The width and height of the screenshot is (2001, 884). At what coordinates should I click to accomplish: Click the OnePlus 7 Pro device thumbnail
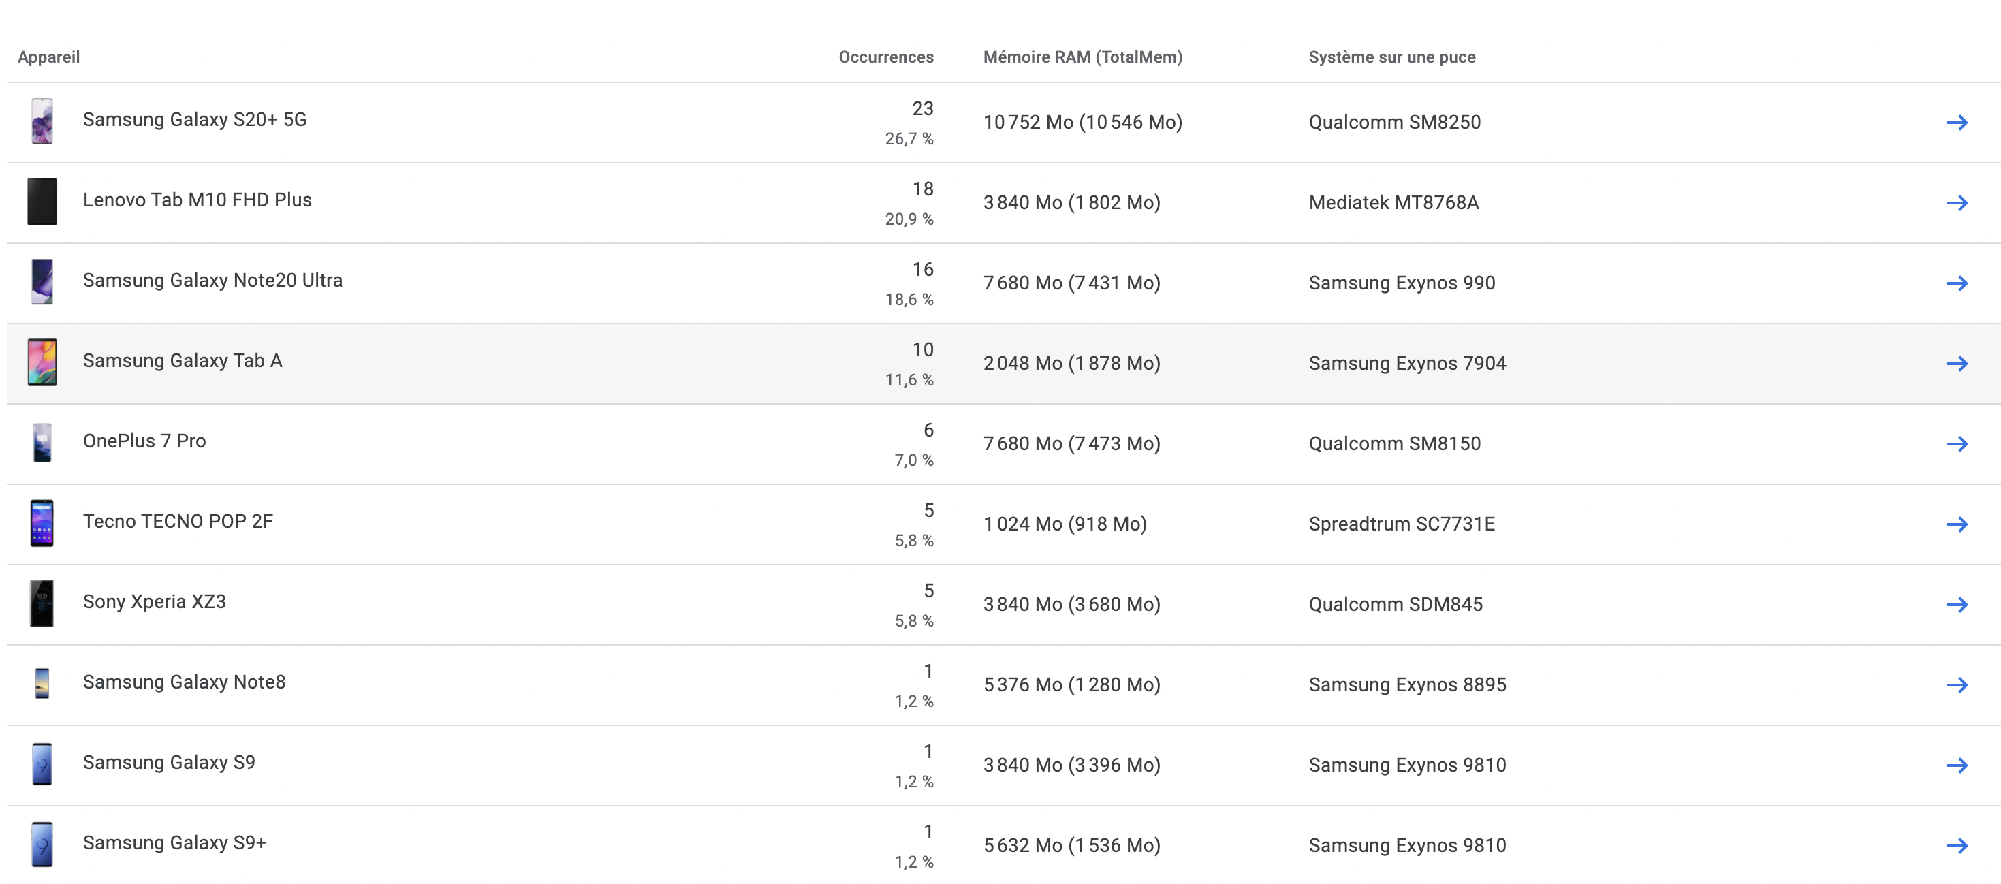(43, 443)
